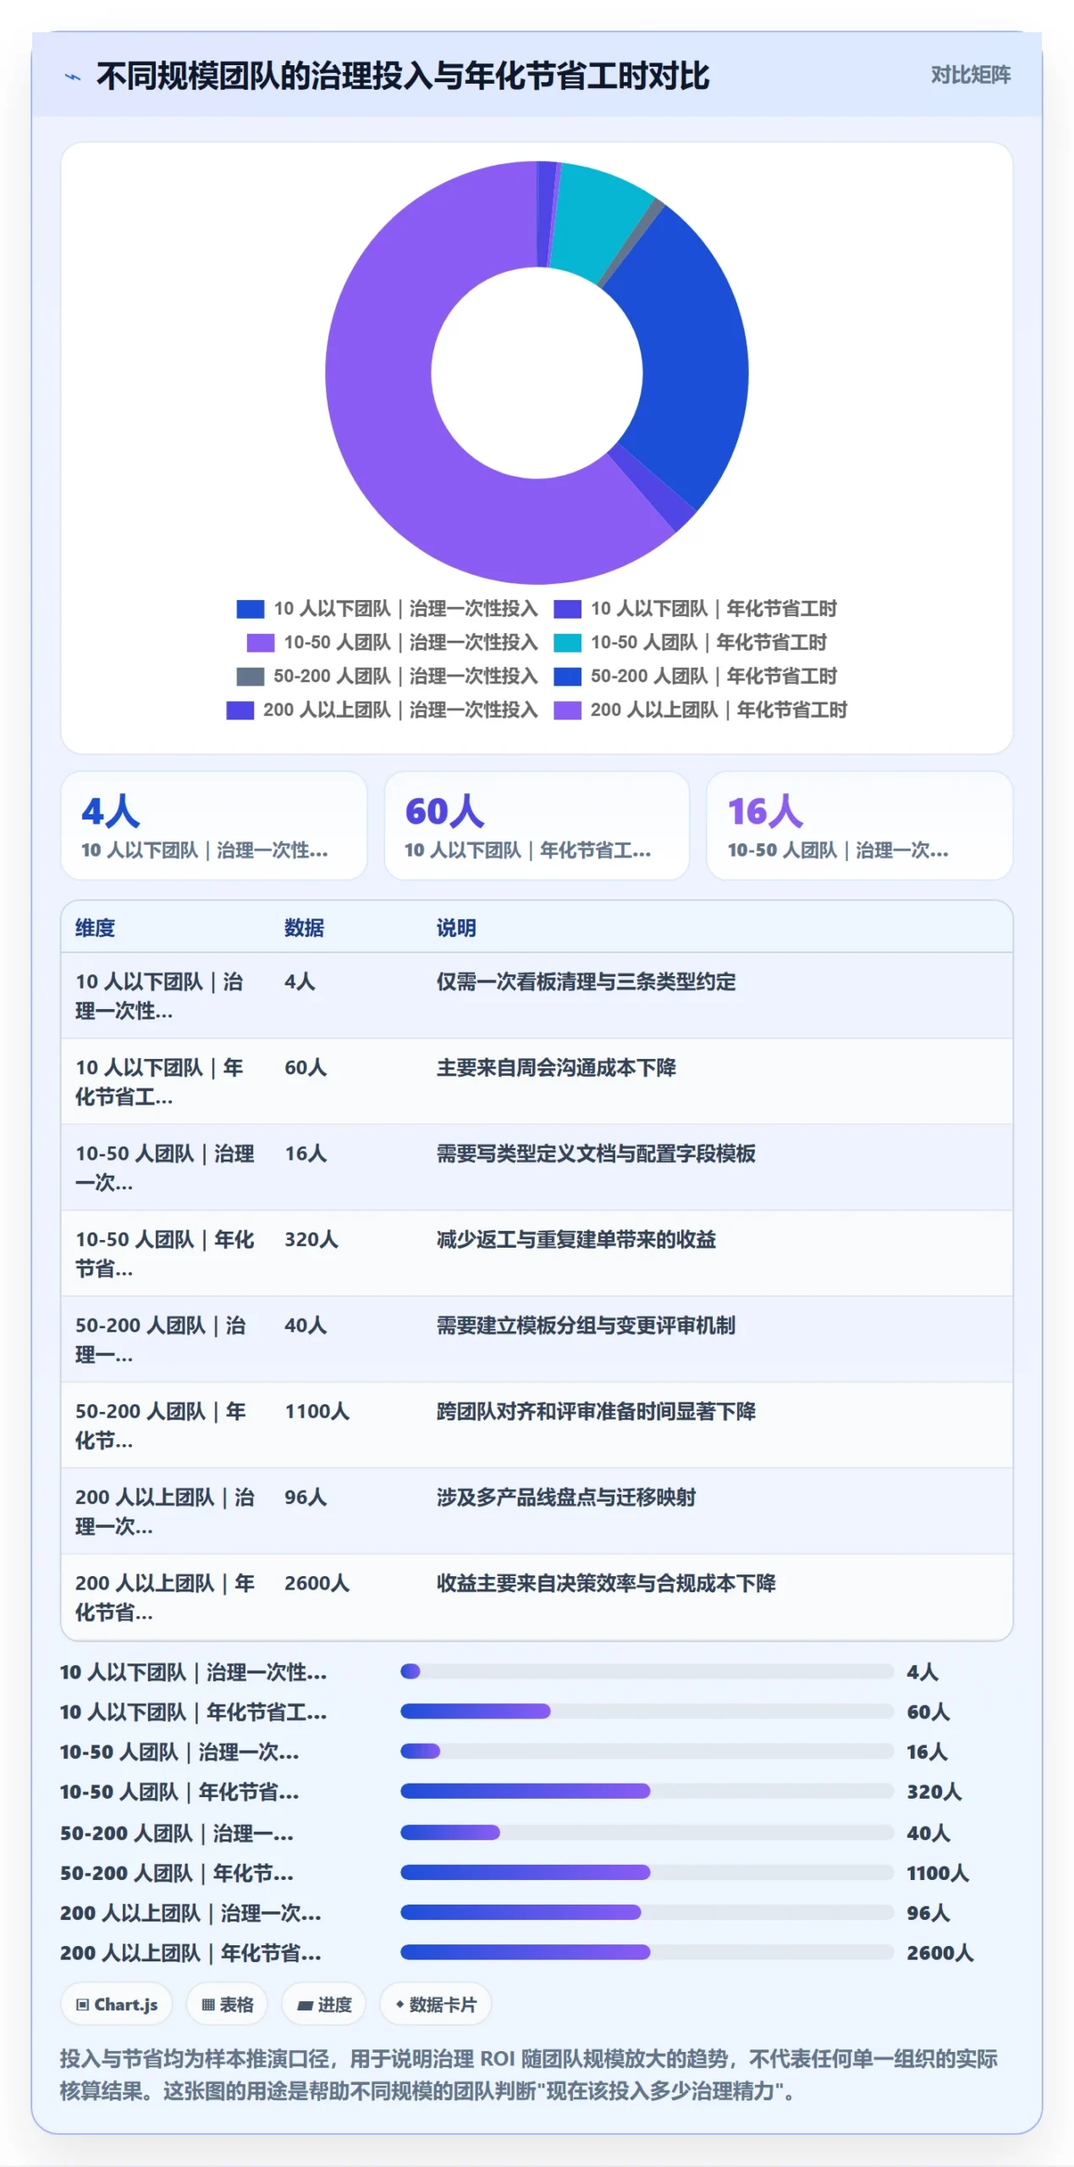Click the 10-50 人团队｜年化节省… progress row label
1074x2167 pixels.
(179, 1791)
